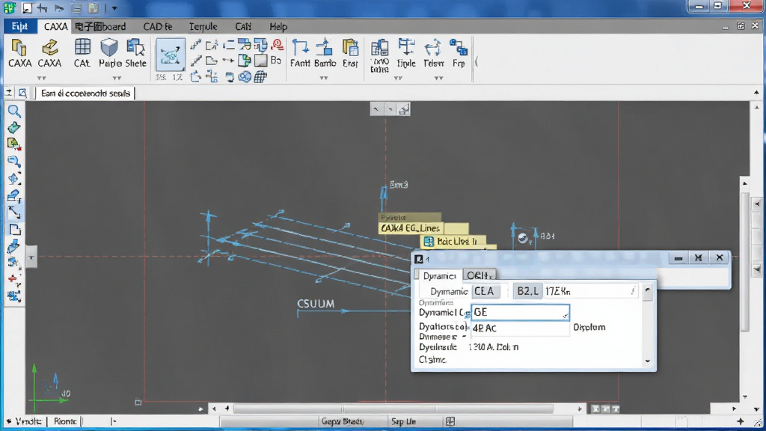Click the green tag tool in left toolbar

point(14,128)
